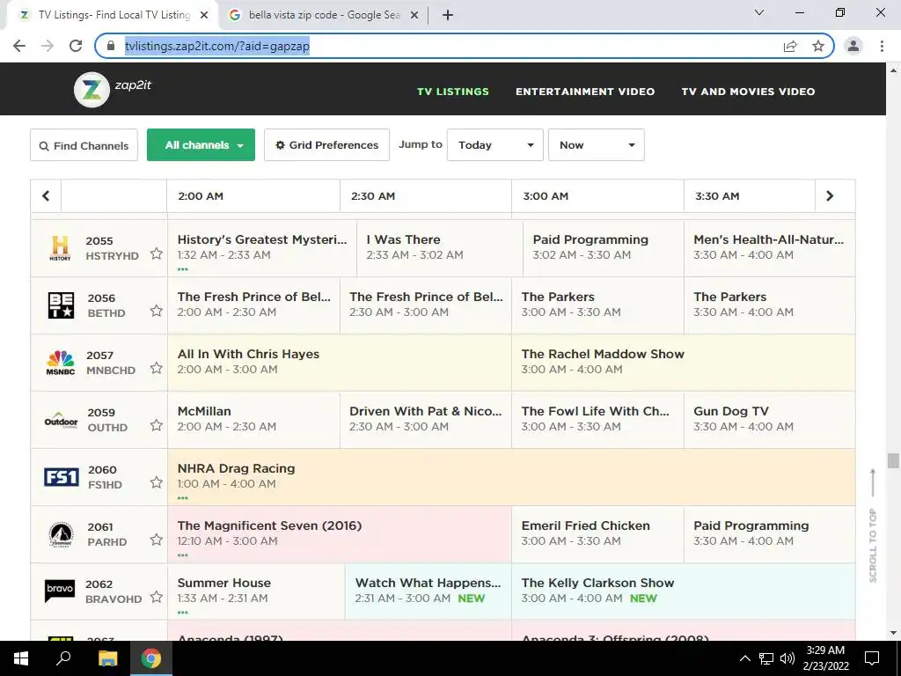Favorite the MNBCHD channel star
Screen dimensions: 901x676
coord(157,368)
